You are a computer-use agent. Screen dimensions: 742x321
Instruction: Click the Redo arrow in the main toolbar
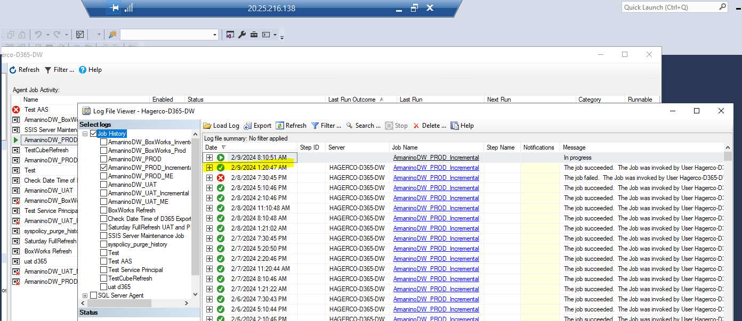point(57,35)
